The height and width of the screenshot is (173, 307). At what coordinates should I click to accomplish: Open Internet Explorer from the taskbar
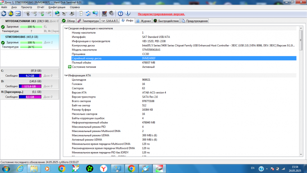(20, 168)
